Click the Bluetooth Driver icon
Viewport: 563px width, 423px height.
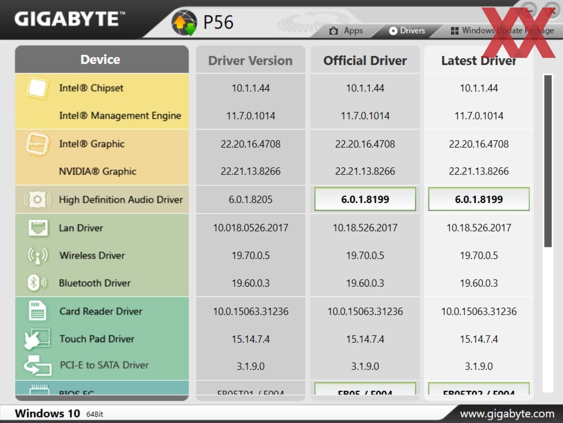coord(37,283)
